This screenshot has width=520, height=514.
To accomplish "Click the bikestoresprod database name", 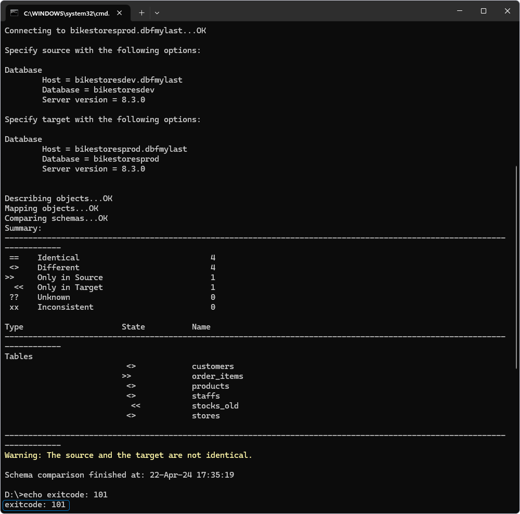I will tap(125, 159).
